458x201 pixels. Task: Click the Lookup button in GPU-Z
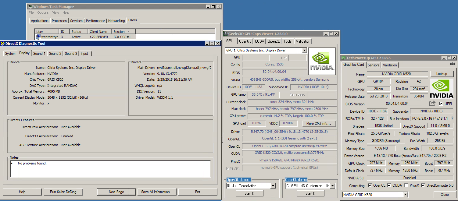pos(442,74)
